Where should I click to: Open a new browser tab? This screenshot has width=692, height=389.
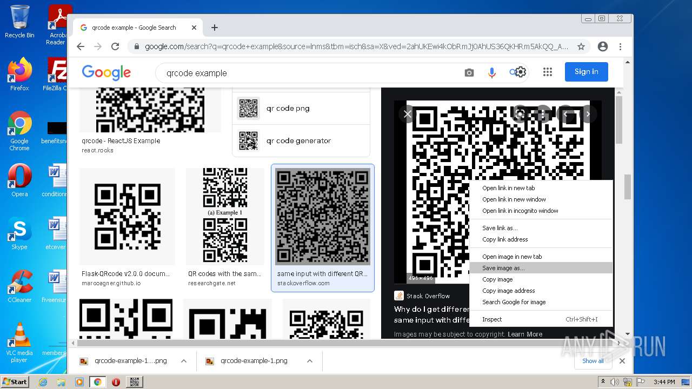(215, 28)
